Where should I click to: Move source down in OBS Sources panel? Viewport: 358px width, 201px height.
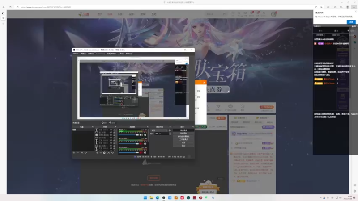[112, 153]
